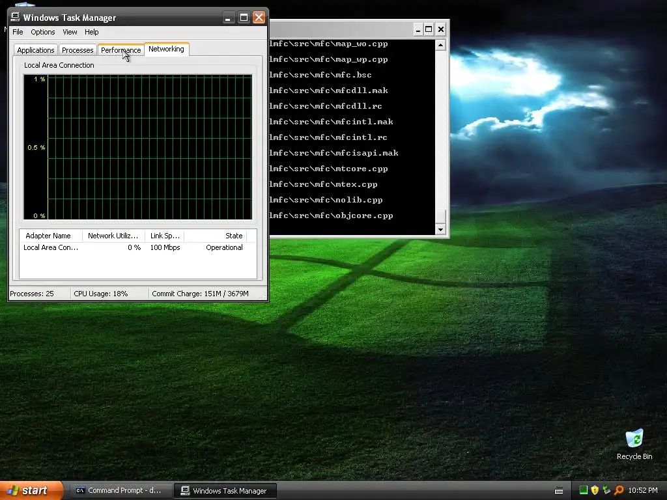Screen dimensions: 667x500
Task: Close the Windows Task Manager window
Action: tap(259, 18)
